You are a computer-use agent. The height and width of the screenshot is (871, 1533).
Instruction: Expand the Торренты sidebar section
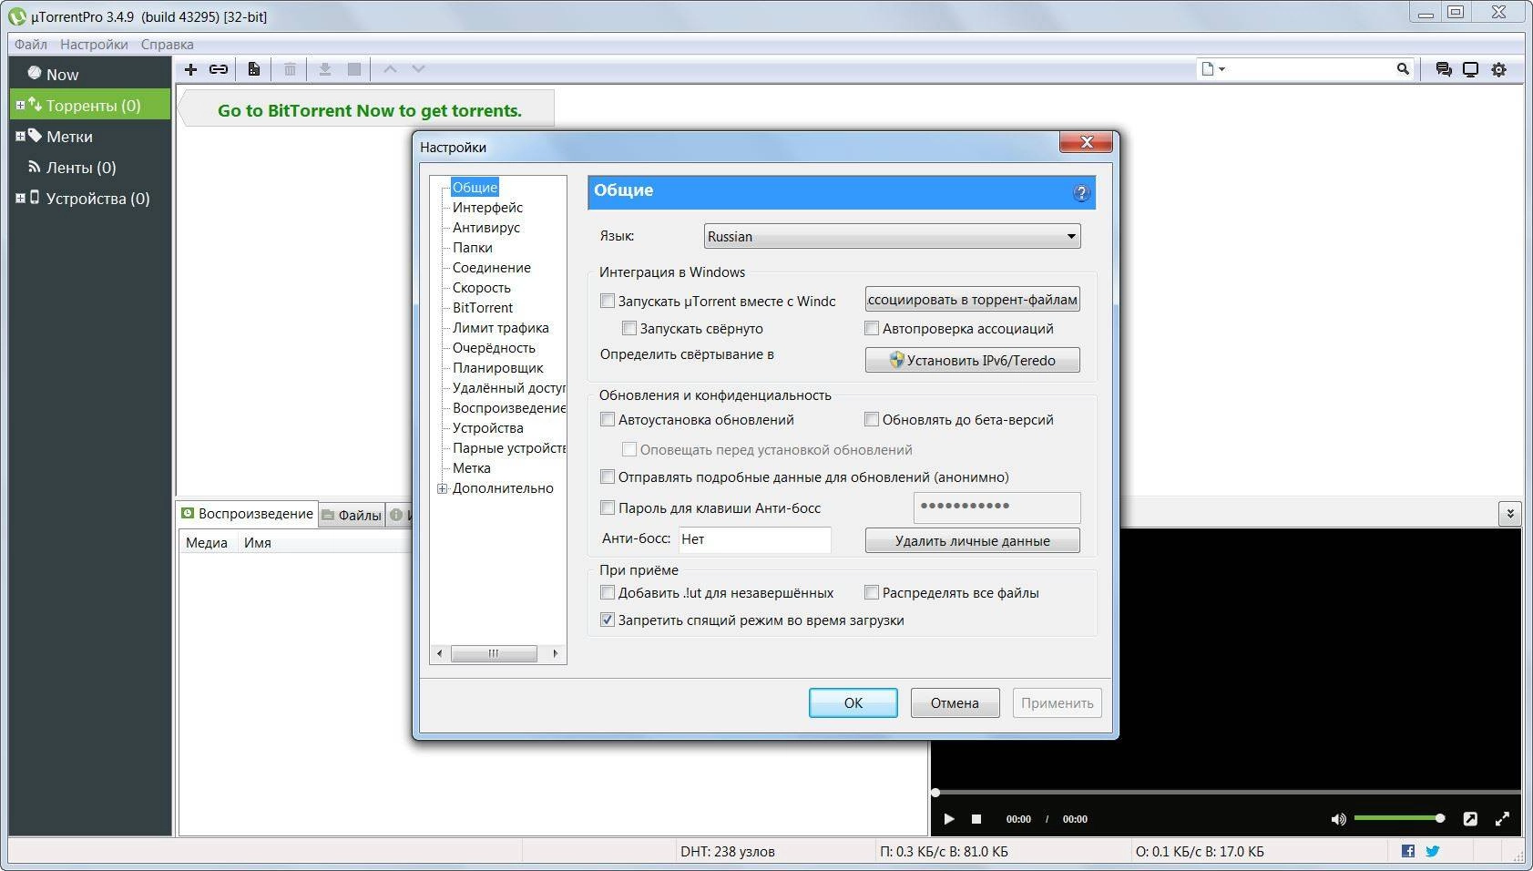(21, 105)
